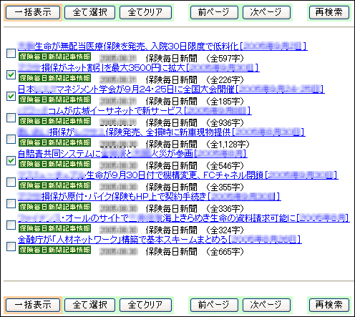This screenshot has width=355, height=317.
Task: Select the （全1,128字） character count text
Action: 228,145
